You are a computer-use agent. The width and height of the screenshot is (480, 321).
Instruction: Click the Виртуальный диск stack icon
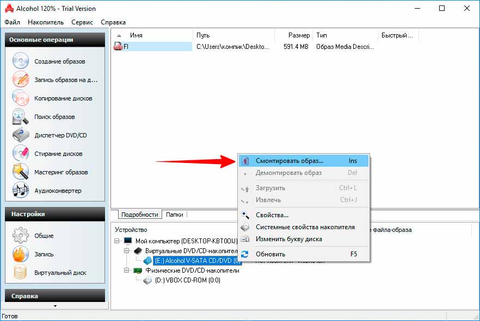pos(21,273)
